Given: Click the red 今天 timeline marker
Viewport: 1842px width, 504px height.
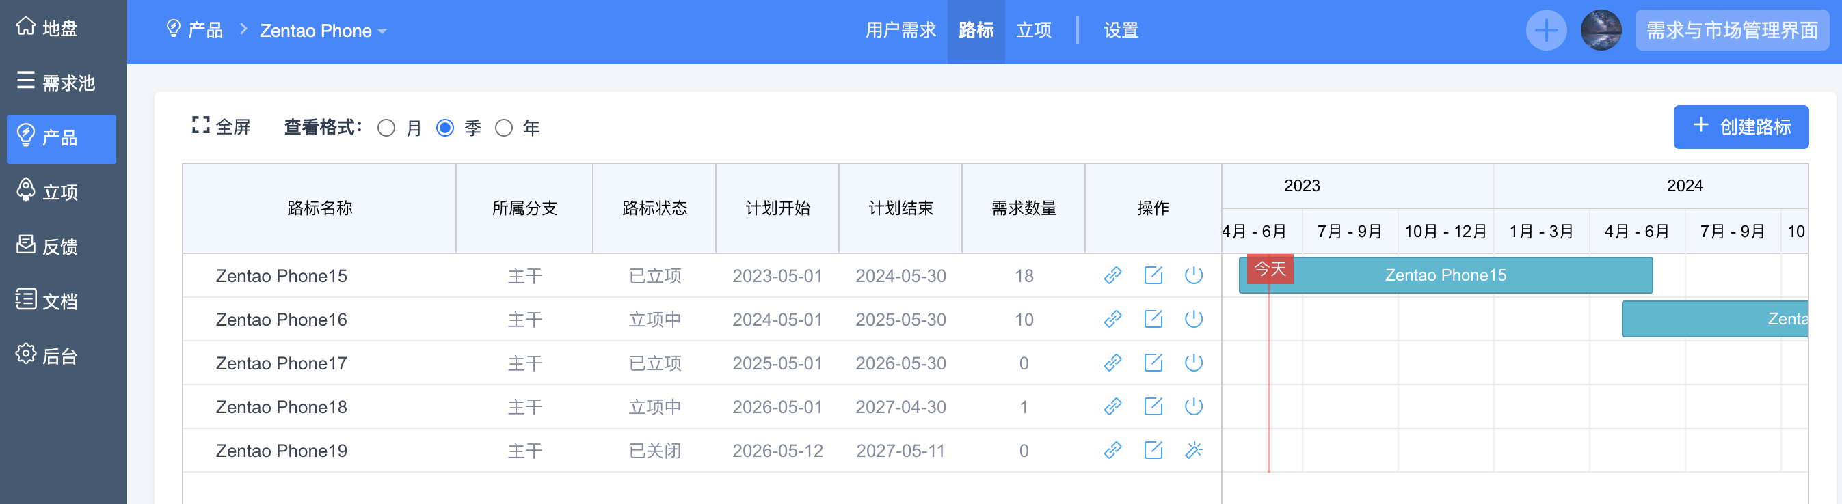Looking at the screenshot, I should click(1270, 269).
